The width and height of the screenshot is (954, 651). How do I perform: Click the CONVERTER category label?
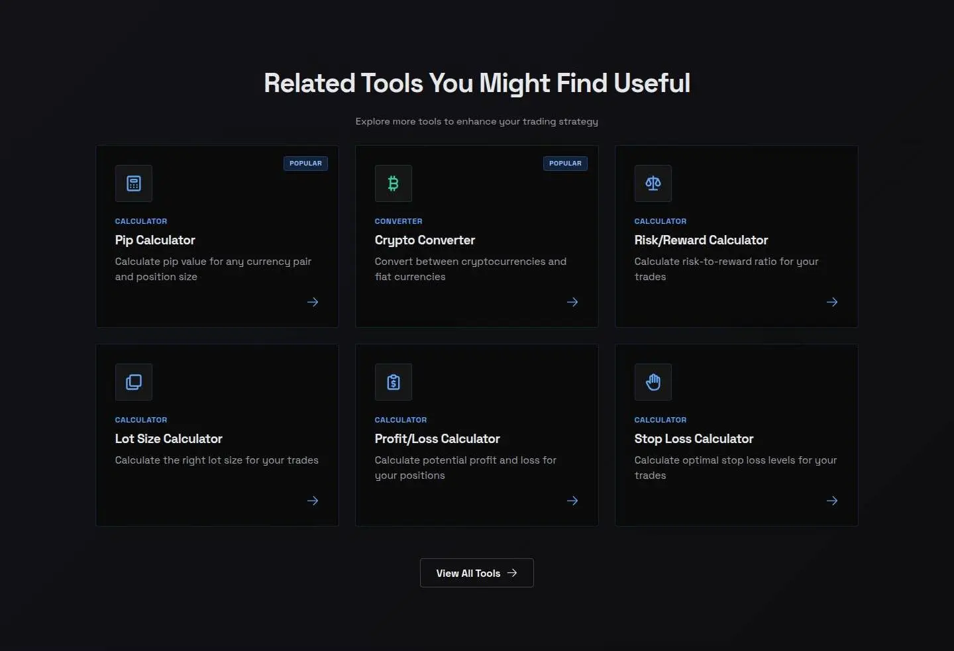click(x=398, y=221)
